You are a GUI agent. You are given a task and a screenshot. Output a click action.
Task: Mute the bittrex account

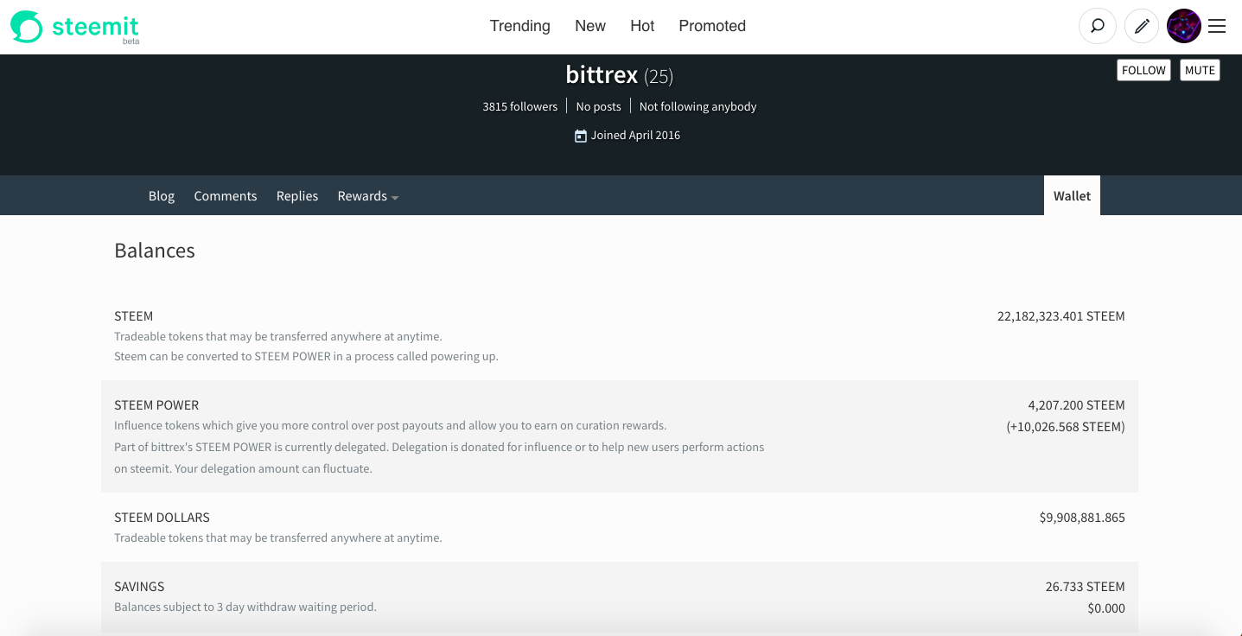point(1200,70)
